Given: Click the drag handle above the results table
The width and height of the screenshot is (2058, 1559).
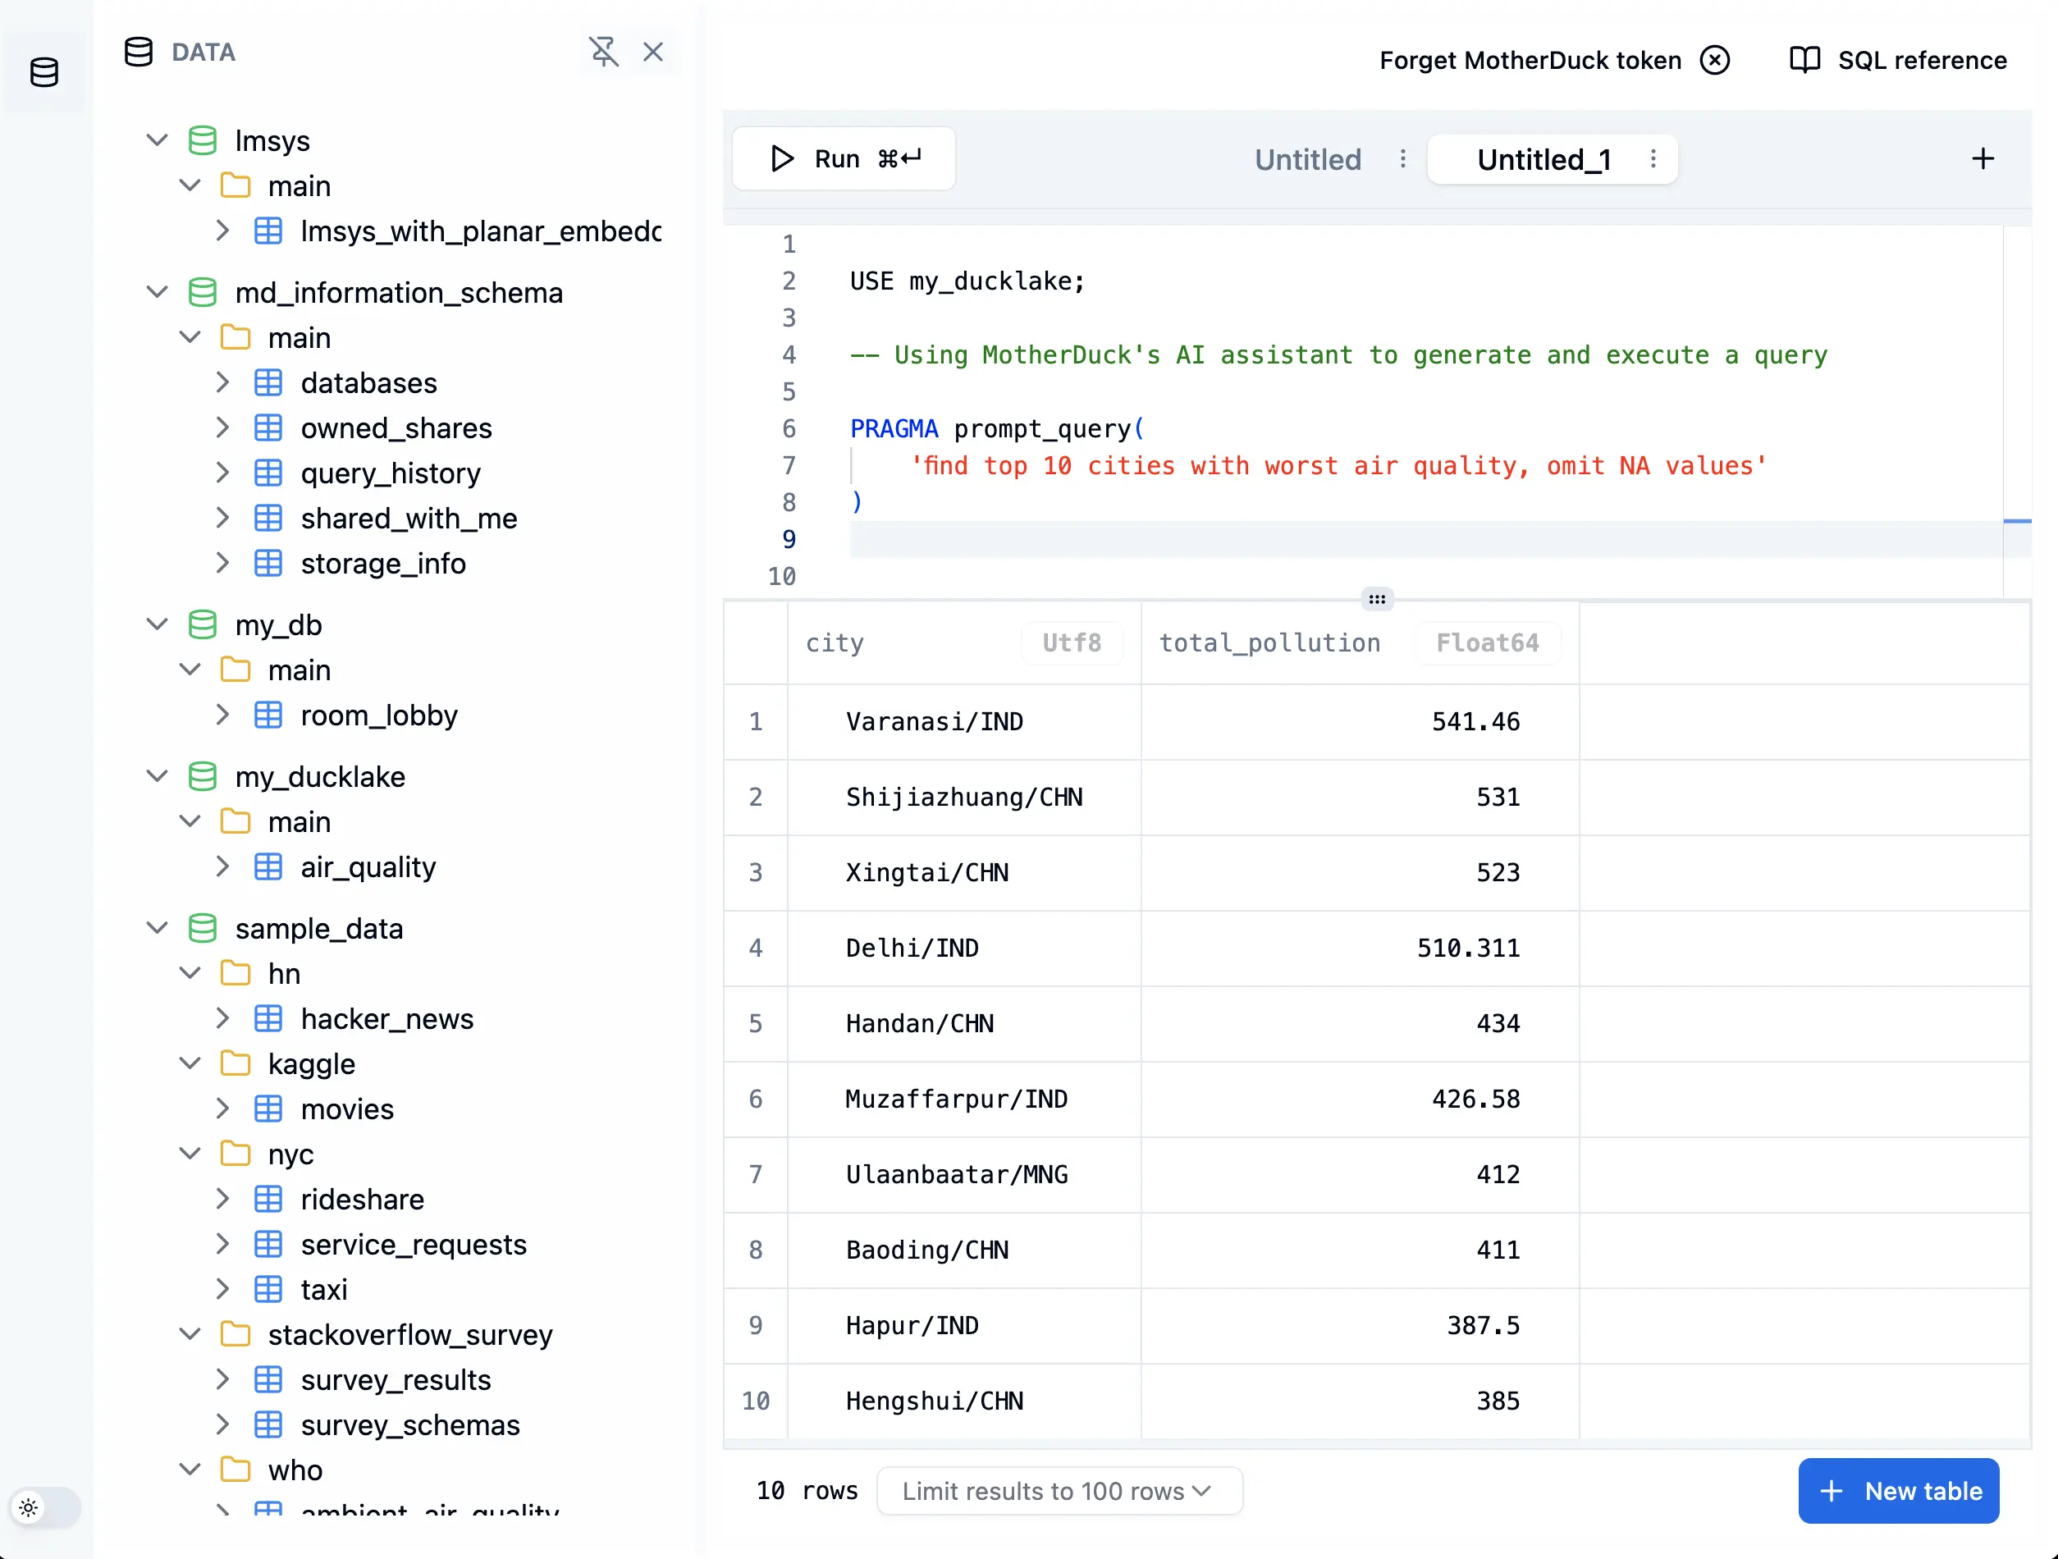Looking at the screenshot, I should [1377, 599].
